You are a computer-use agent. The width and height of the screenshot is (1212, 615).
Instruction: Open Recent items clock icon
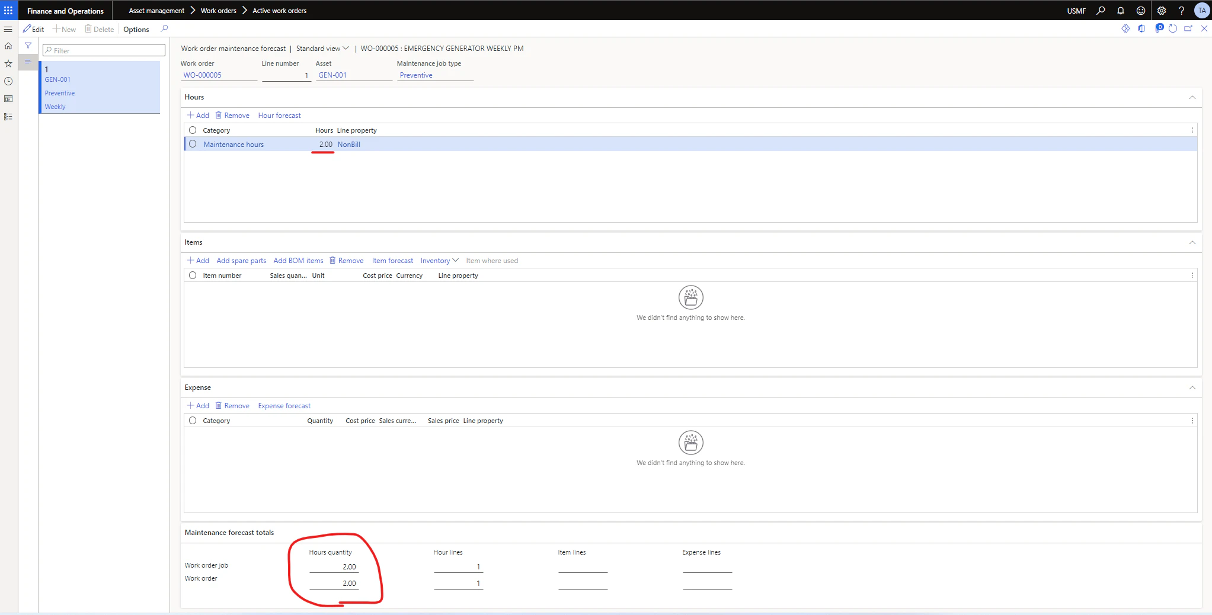[x=8, y=81]
